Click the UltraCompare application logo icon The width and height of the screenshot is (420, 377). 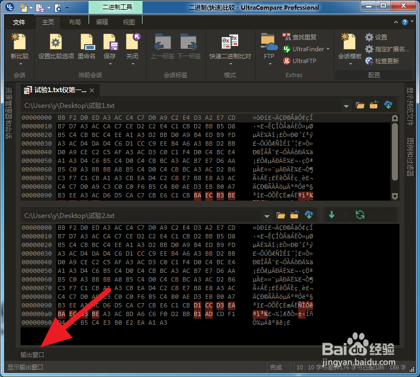click(x=10, y=7)
